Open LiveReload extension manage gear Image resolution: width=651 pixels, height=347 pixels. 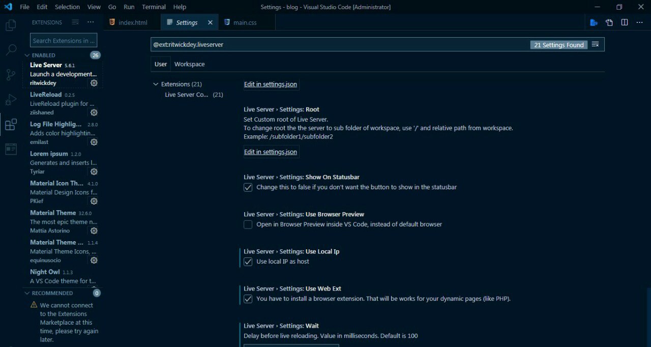94,112
